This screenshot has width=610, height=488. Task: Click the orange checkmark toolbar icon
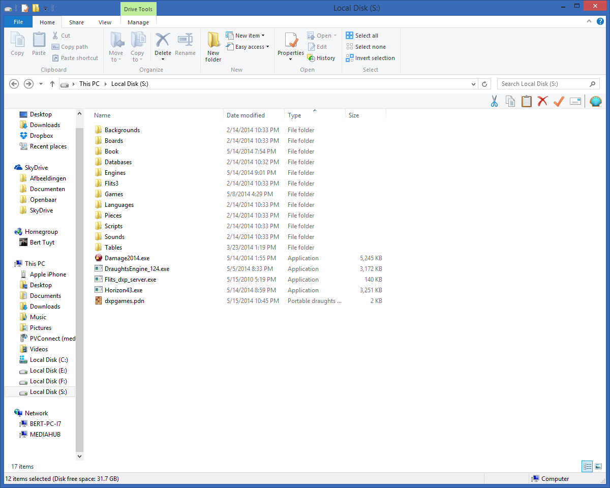pos(559,101)
